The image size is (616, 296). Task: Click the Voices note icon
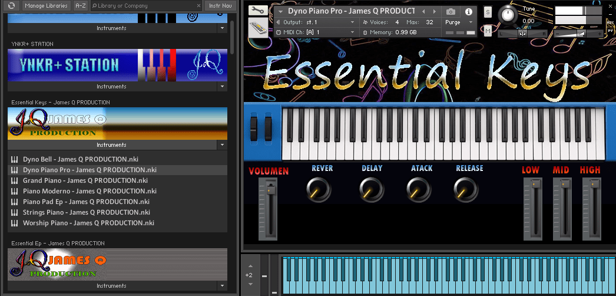(x=365, y=22)
